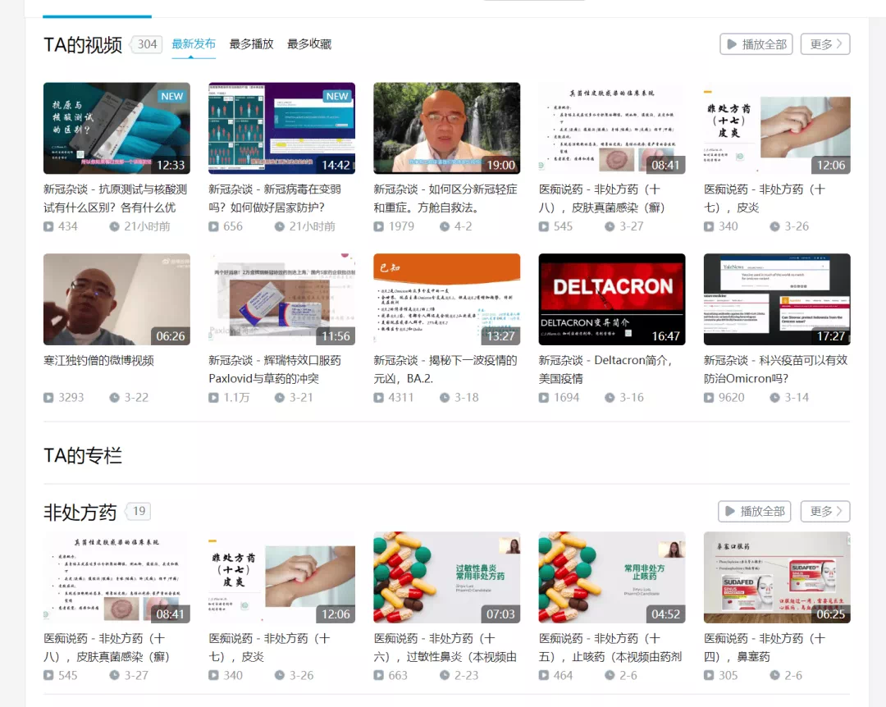
Task: Click the 19 count badge beside 非处方药
Action: coord(139,512)
